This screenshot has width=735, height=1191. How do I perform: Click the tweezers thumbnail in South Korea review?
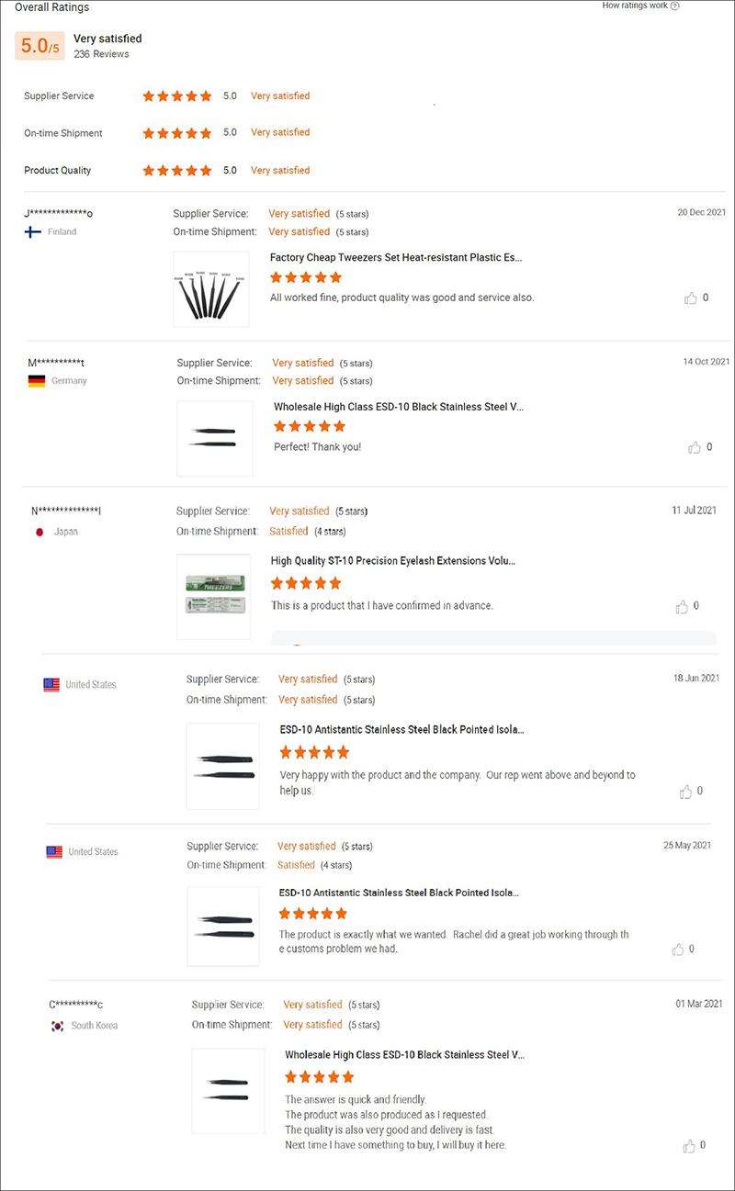(228, 1089)
